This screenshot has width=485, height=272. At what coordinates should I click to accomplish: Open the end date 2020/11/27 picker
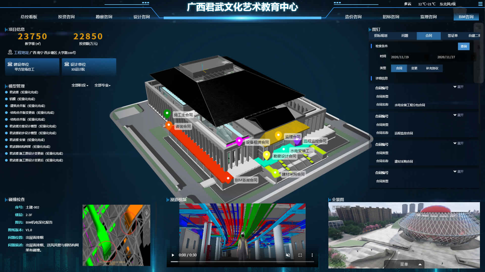[x=456, y=57]
